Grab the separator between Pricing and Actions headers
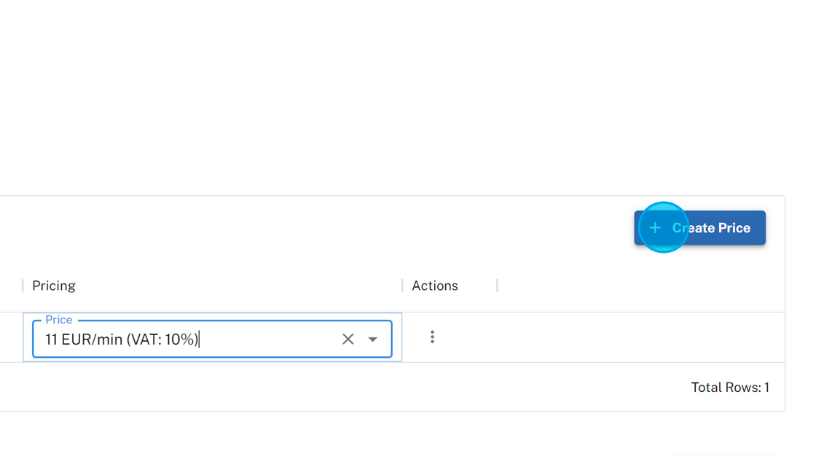 point(402,286)
